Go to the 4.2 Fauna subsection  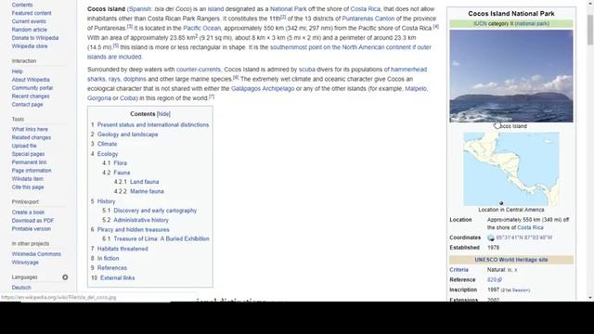coord(122,173)
